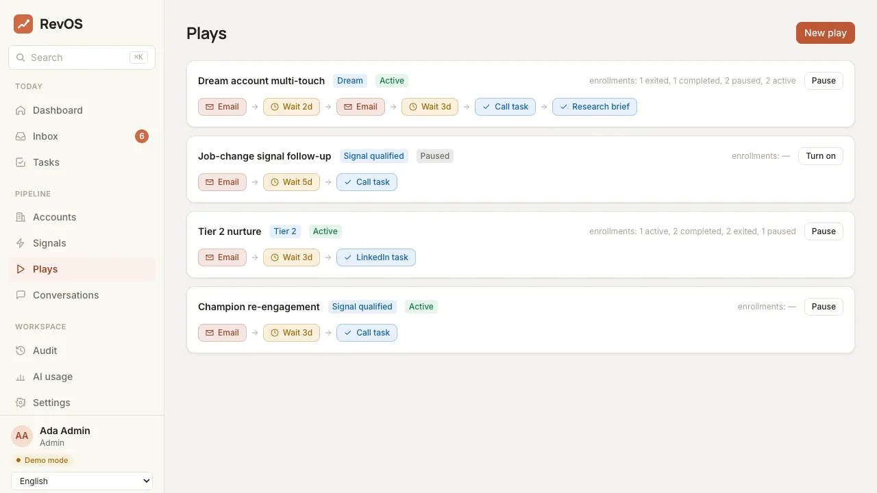
Task: Click the Accounts building icon
Action: (21, 217)
